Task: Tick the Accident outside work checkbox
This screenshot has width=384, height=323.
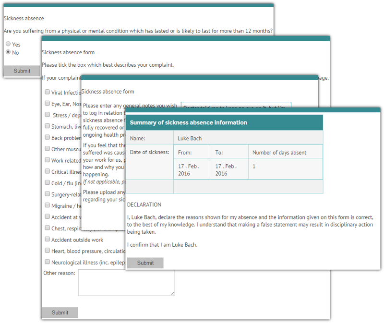Action: pos(47,239)
